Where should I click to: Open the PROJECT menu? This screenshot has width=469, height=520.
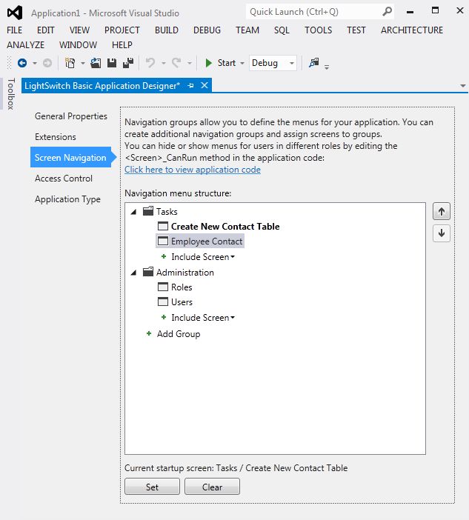[x=122, y=30]
